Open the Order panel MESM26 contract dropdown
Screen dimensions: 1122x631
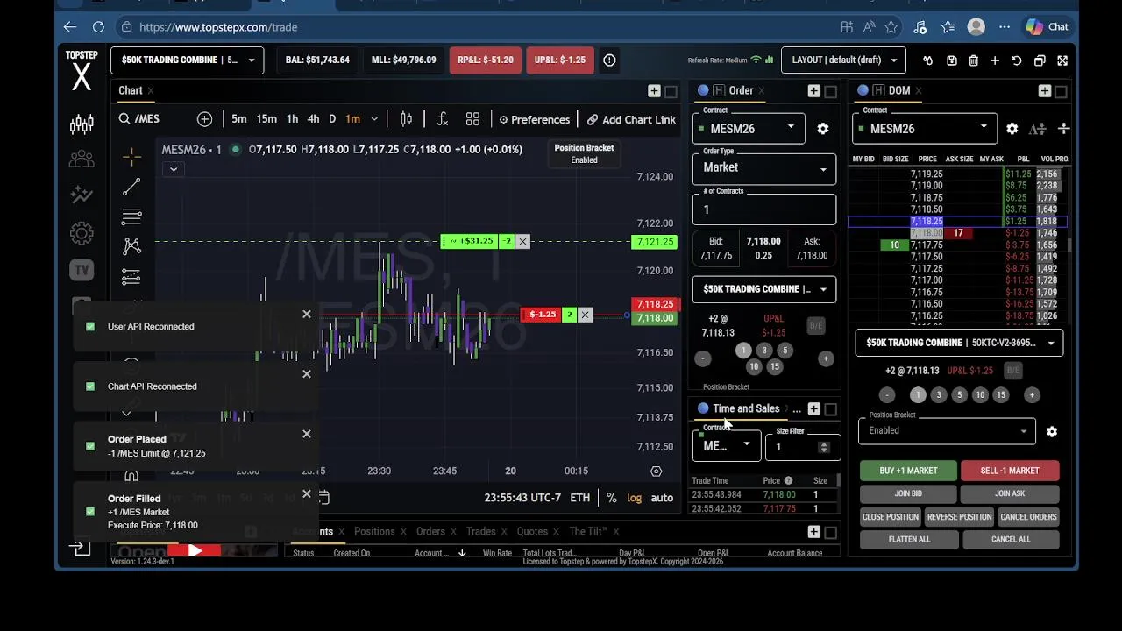[x=749, y=129]
